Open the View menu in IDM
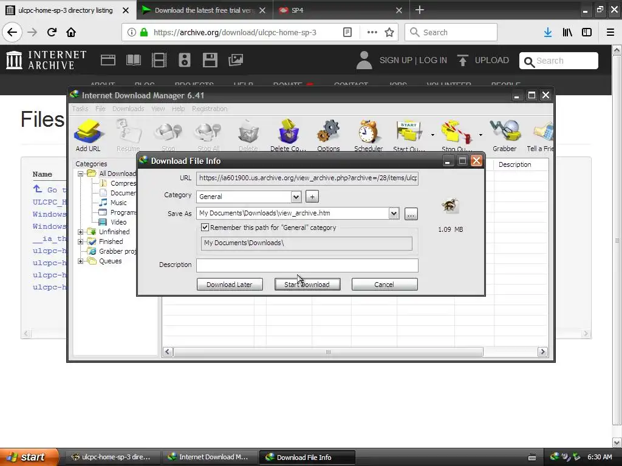This screenshot has width=622, height=466. (158, 109)
